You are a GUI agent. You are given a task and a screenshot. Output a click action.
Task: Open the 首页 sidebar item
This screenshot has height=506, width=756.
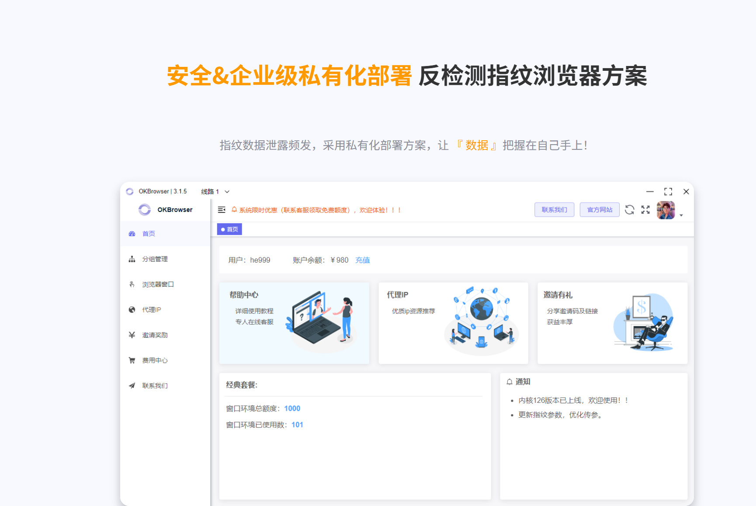coord(165,234)
